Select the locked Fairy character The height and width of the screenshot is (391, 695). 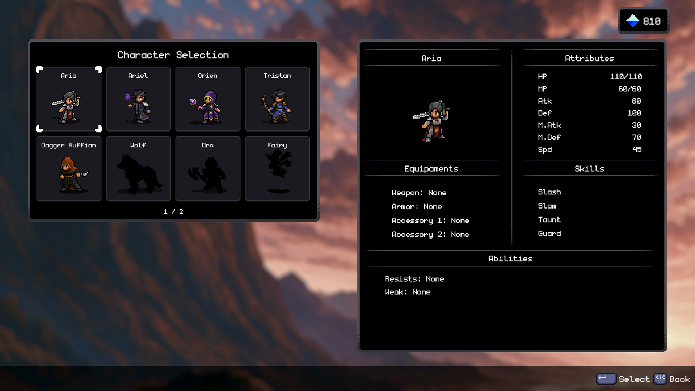(277, 169)
